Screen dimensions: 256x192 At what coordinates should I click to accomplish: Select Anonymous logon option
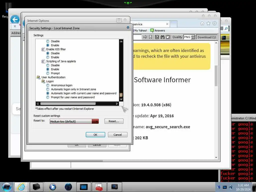[x=48, y=85]
